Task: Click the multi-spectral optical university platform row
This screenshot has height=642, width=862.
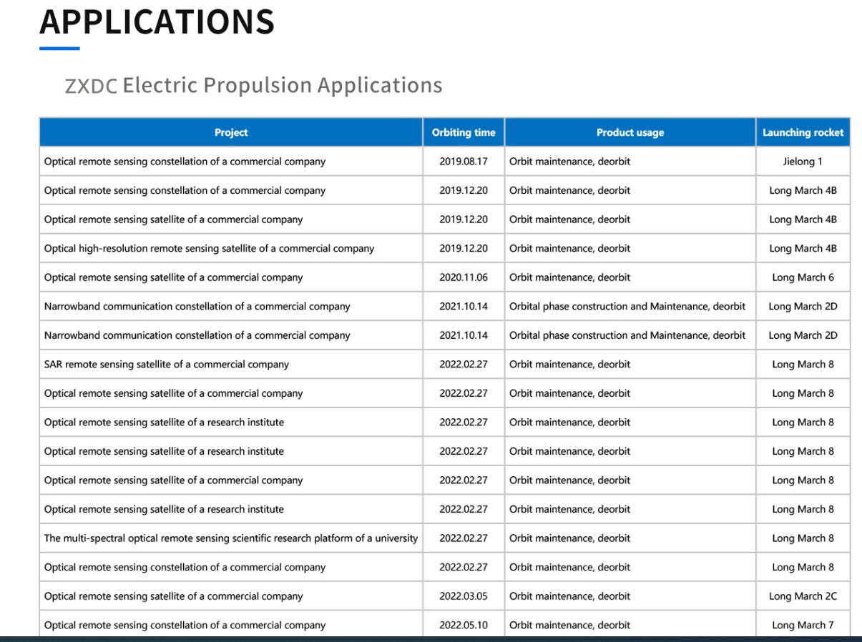Action: click(231, 538)
